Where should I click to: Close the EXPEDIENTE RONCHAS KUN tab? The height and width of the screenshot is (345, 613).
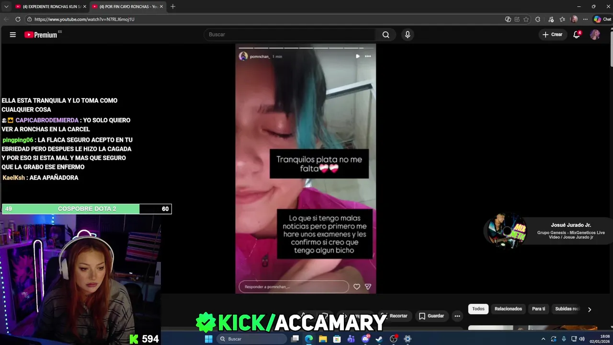[85, 6]
